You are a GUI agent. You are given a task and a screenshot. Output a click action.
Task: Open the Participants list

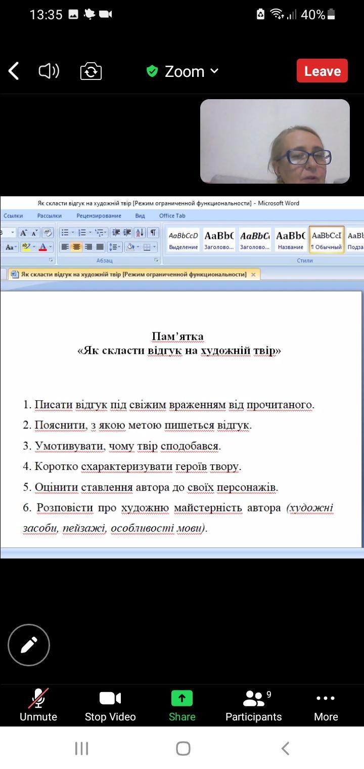click(254, 705)
